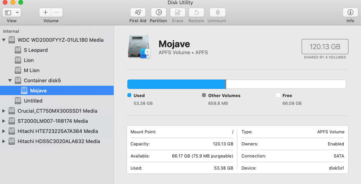Click the large Mojave disk image

tap(139, 47)
